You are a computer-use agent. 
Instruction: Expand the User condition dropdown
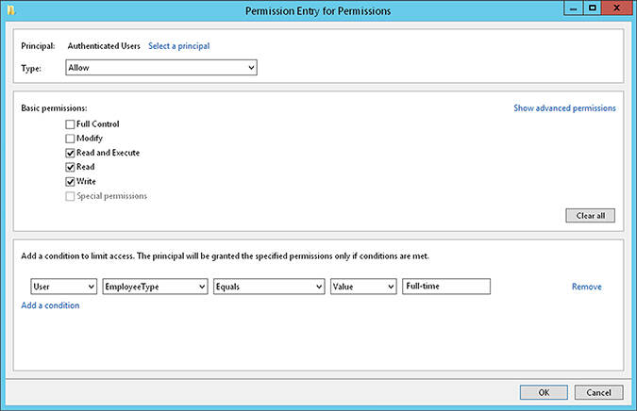point(64,287)
